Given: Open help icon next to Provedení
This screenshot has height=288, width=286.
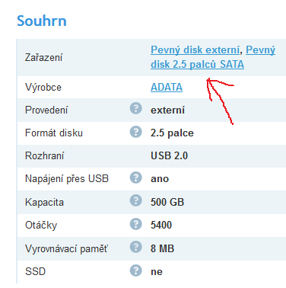Looking at the screenshot, I should pyautogui.click(x=136, y=108).
